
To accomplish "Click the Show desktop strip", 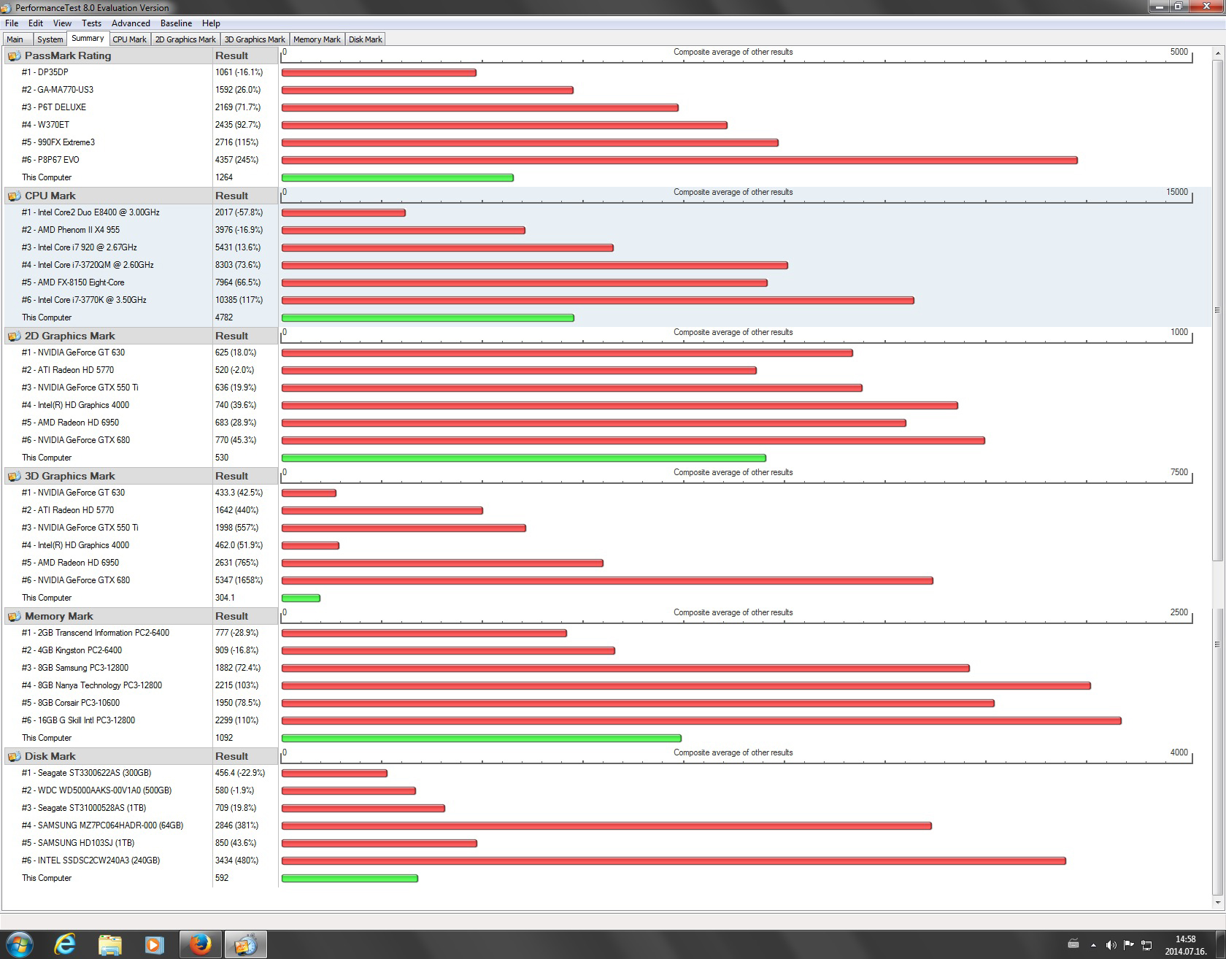I will click(1221, 944).
